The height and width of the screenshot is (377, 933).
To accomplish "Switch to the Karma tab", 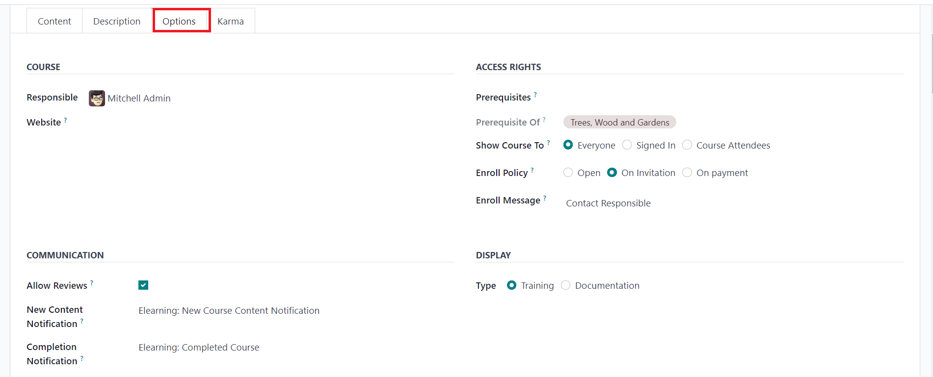I will [231, 21].
